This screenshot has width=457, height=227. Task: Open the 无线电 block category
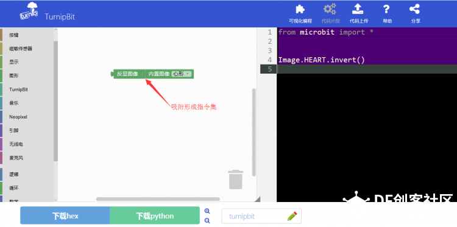27,144
